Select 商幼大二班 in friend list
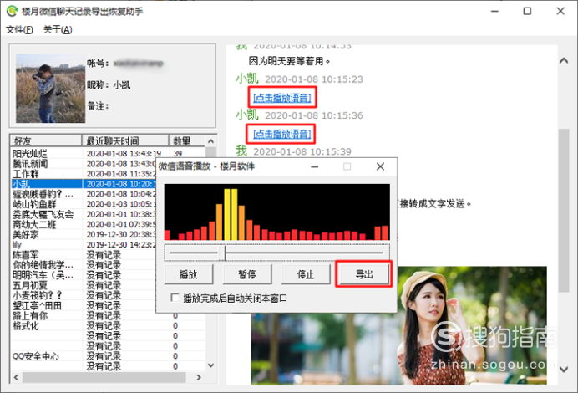This screenshot has height=393, width=578. 34,224
